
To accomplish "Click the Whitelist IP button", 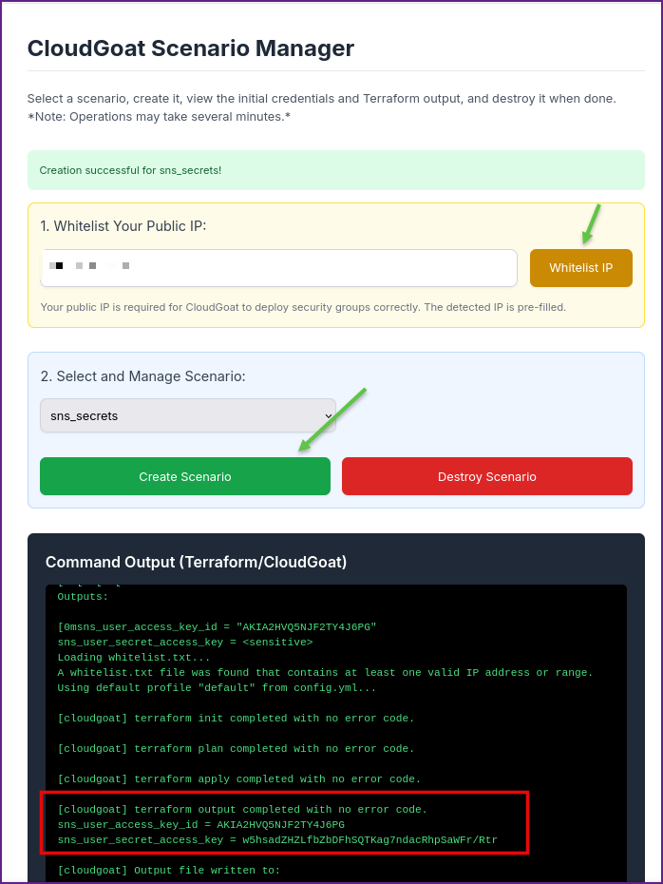I will click(580, 268).
